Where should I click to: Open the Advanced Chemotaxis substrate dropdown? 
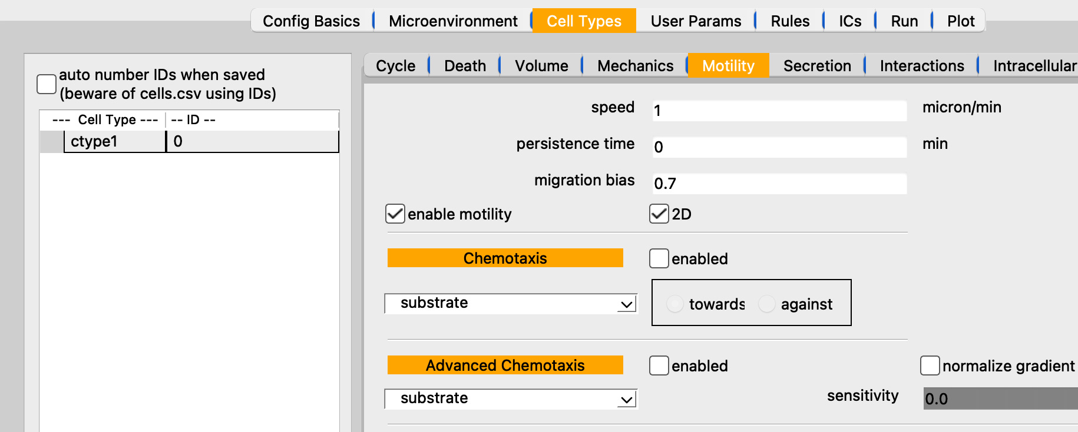510,399
